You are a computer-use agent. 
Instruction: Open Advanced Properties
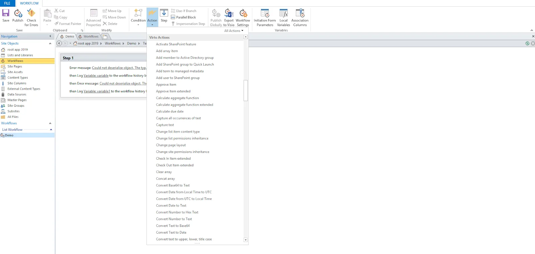click(x=94, y=18)
